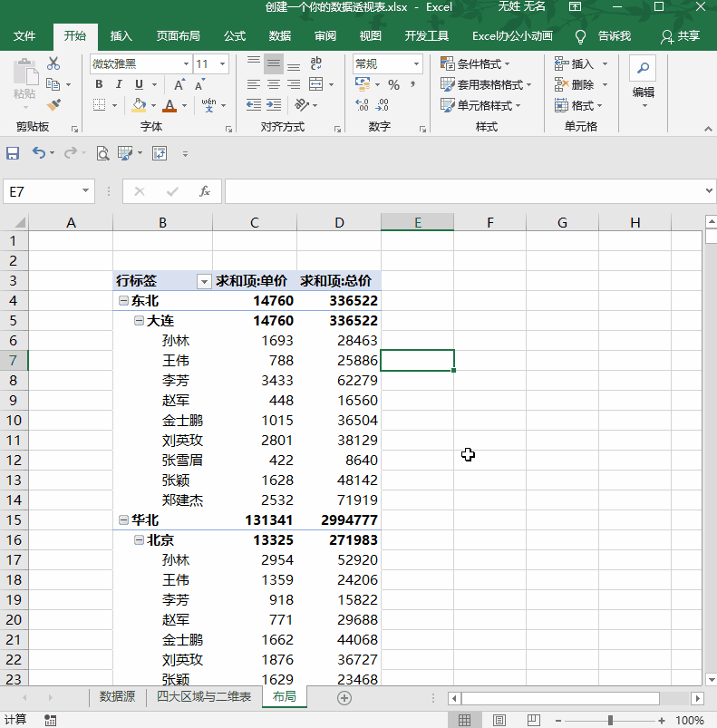717x728 pixels.
Task: Collapse the 华北 group
Action: pyautogui.click(x=123, y=520)
